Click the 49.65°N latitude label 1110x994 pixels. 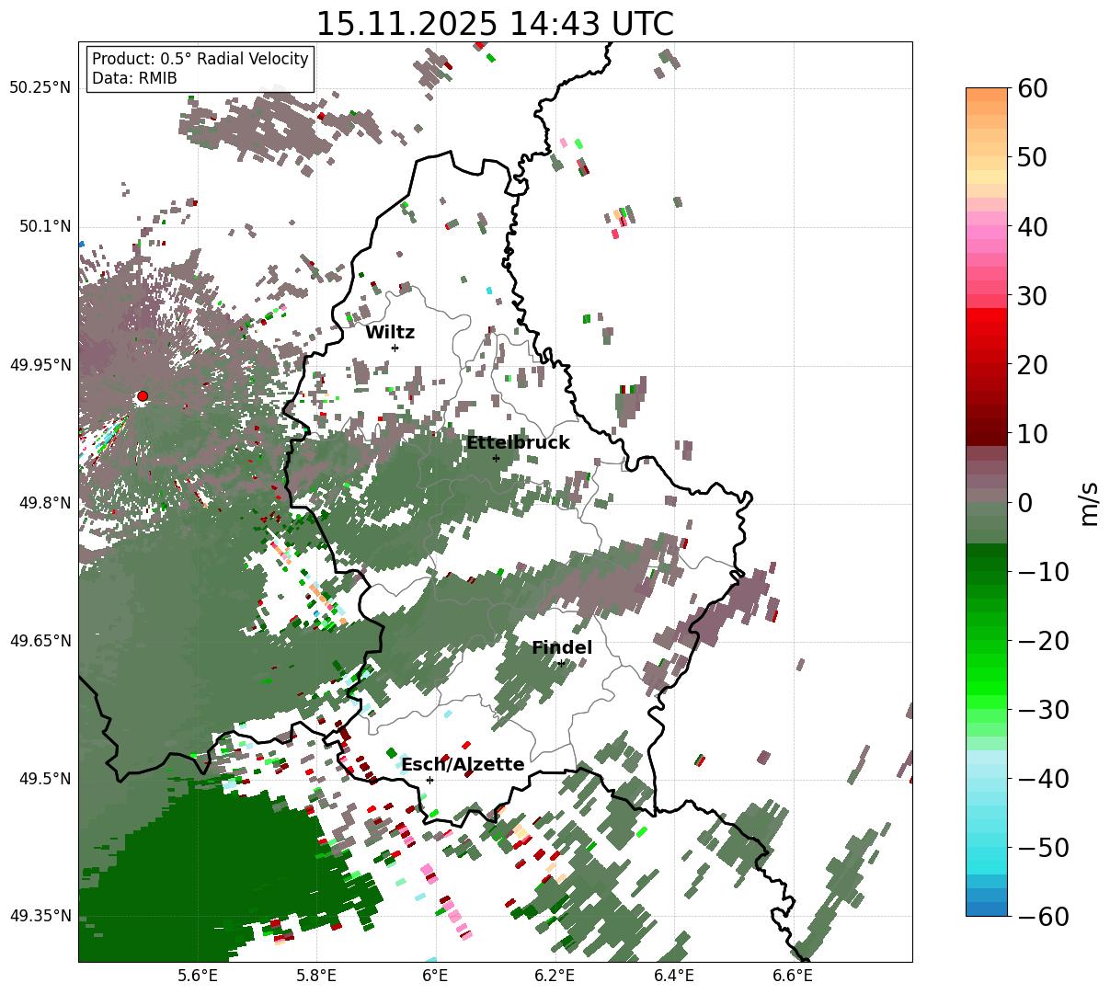[x=40, y=641]
